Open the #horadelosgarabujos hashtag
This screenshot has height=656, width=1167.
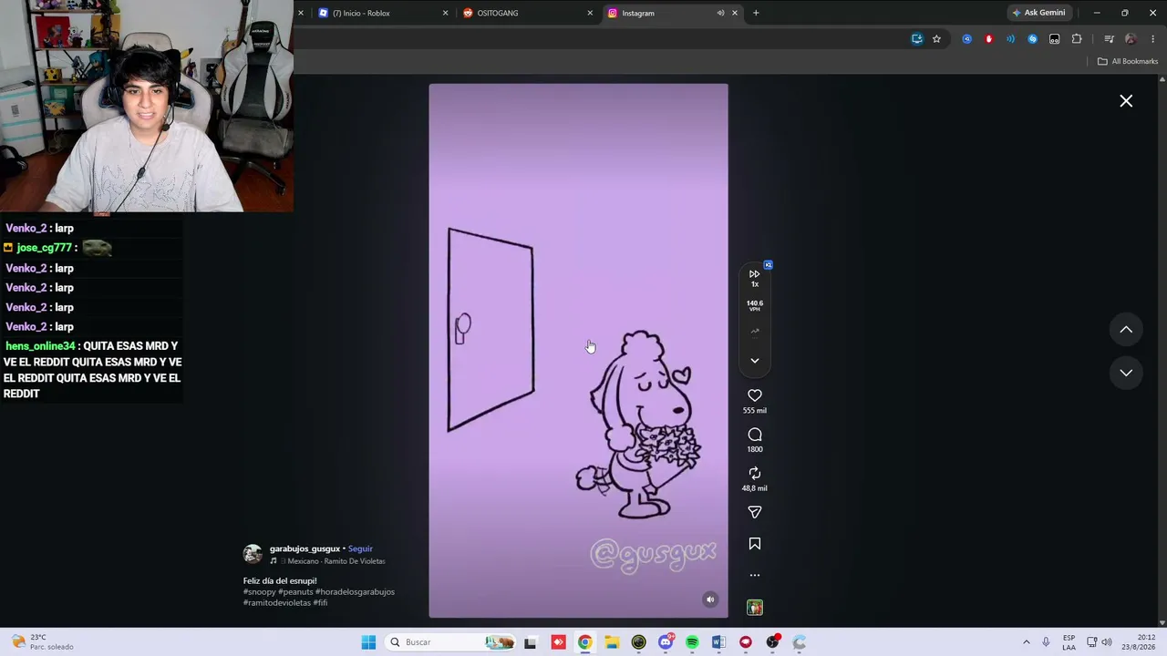point(355,592)
